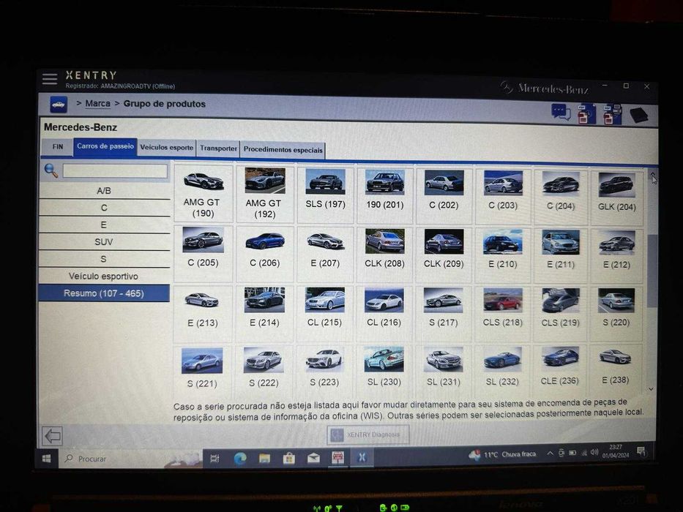Image resolution: width=683 pixels, height=512 pixels.
Task: Select the GLK (204) model
Action: coord(616,197)
